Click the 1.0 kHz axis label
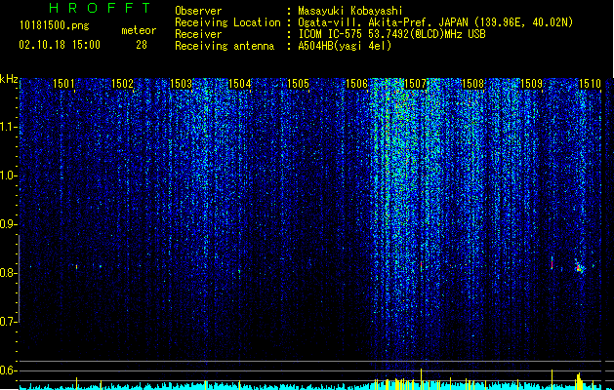 coord(8,175)
